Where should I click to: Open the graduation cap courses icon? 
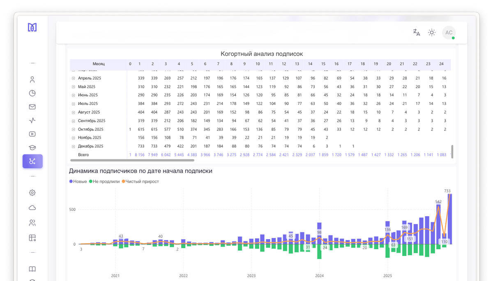click(x=32, y=148)
